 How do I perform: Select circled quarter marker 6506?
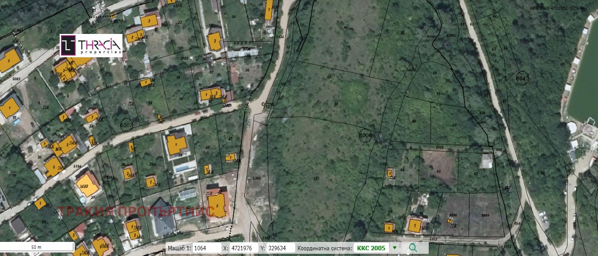point(366,135)
